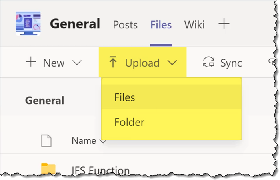Switch to the Posts tab

click(x=125, y=25)
